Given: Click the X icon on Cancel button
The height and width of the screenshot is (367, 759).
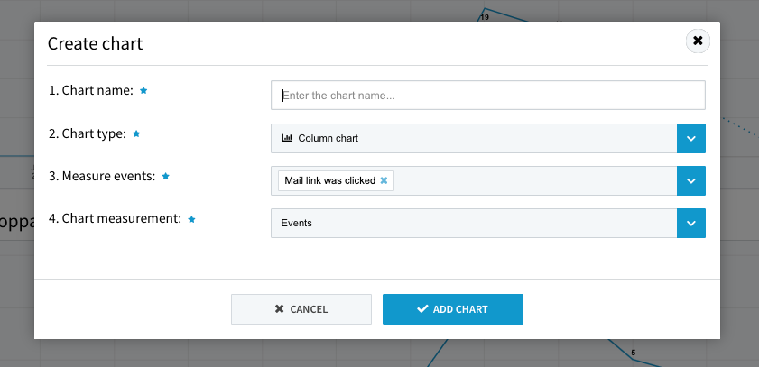Looking at the screenshot, I should 279,309.
